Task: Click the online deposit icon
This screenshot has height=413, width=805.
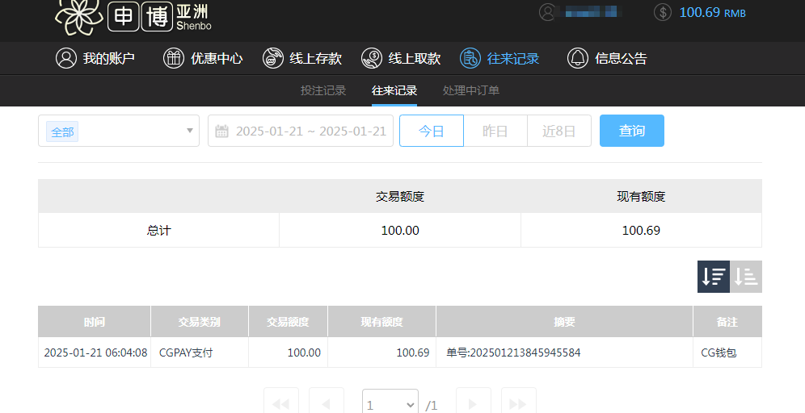Action: pos(273,58)
